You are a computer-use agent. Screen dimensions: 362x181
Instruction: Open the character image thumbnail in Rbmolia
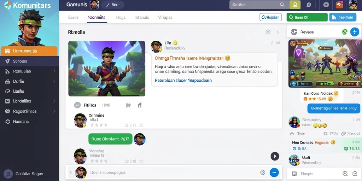click(x=107, y=68)
